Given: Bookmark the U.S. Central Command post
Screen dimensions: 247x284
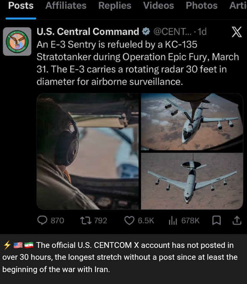Looking at the screenshot, I should [x=217, y=220].
